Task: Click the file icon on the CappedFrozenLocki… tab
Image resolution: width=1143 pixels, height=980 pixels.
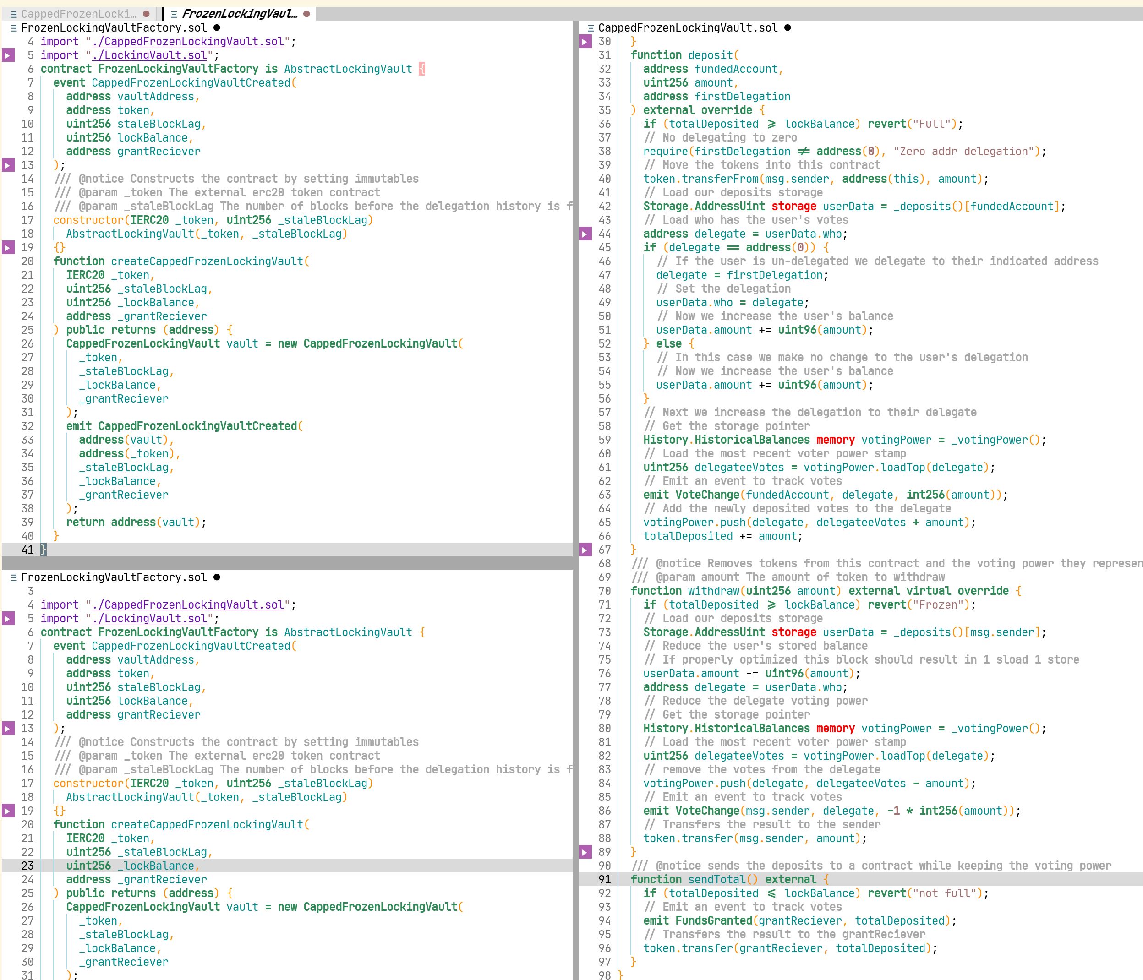Action: click(x=13, y=14)
